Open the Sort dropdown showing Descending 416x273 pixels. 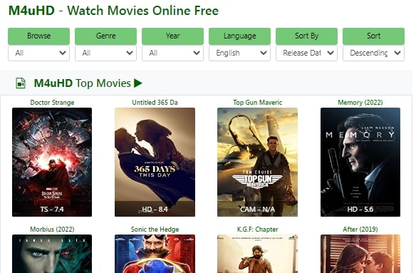click(373, 53)
